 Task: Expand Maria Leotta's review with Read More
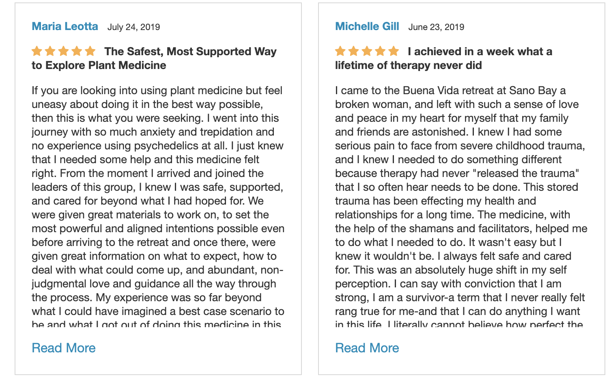(64, 348)
